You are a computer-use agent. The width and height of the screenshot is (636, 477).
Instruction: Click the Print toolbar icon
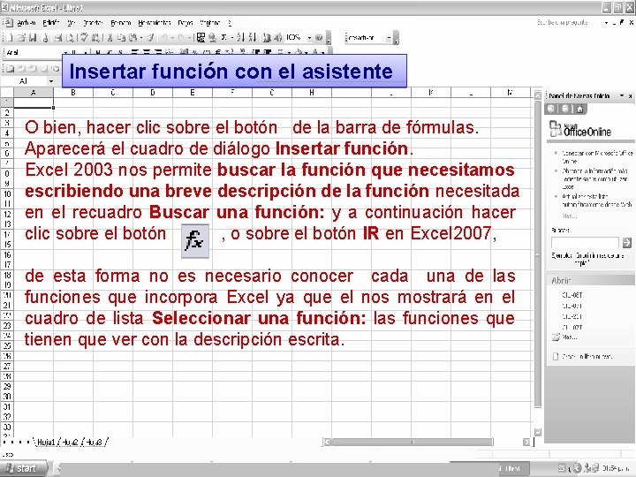[58, 38]
